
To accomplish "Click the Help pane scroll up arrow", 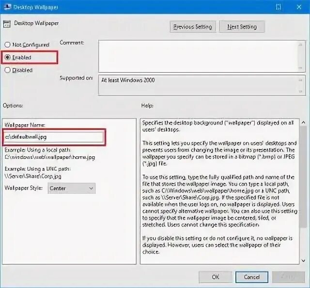I will tap(304, 123).
